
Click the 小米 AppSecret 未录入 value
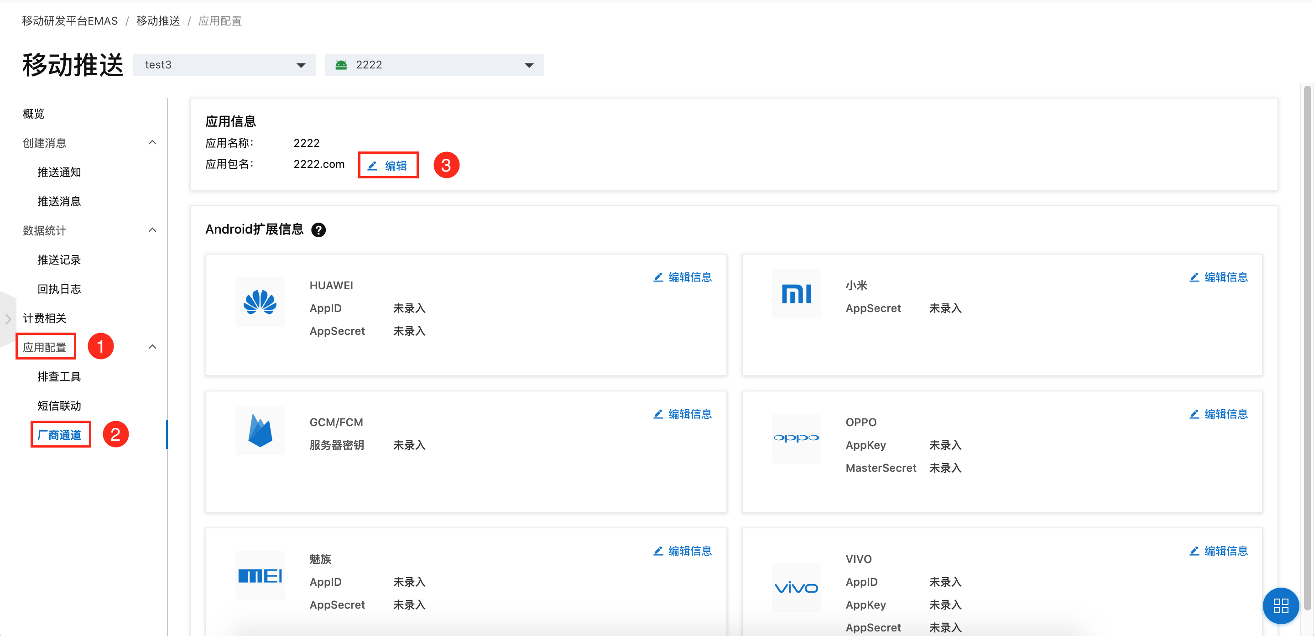click(x=945, y=308)
